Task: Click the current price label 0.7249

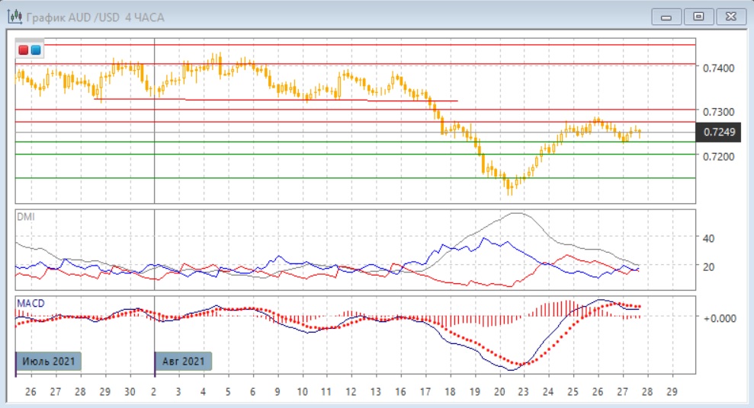Action: coord(719,132)
